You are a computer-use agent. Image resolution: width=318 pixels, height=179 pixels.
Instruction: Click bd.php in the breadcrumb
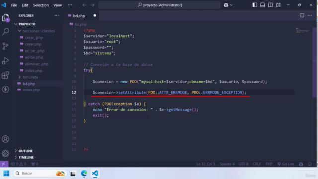(x=80, y=24)
